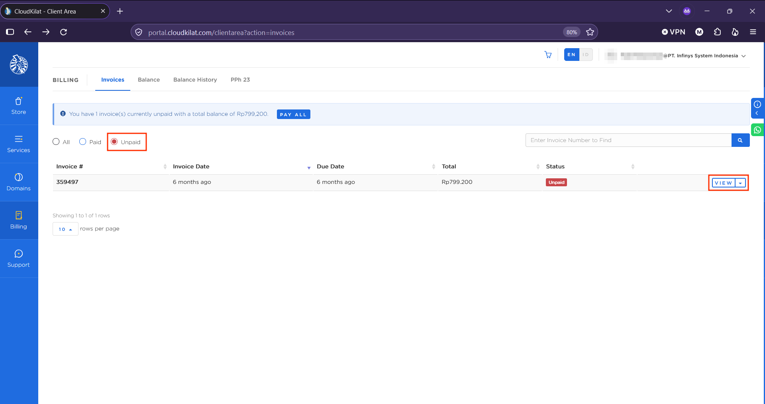Image resolution: width=765 pixels, height=404 pixels.
Task: Click the PAY ALL button
Action: (x=293, y=115)
